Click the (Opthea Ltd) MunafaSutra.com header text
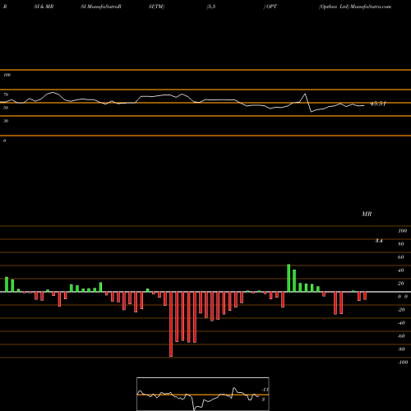This screenshot has height=411, width=411. pos(355,7)
